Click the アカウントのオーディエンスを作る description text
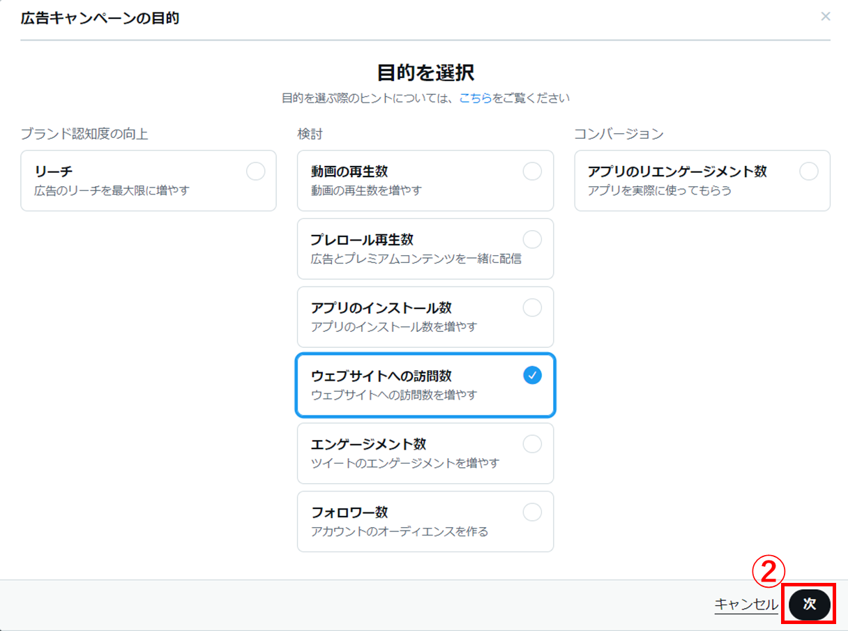 point(400,531)
